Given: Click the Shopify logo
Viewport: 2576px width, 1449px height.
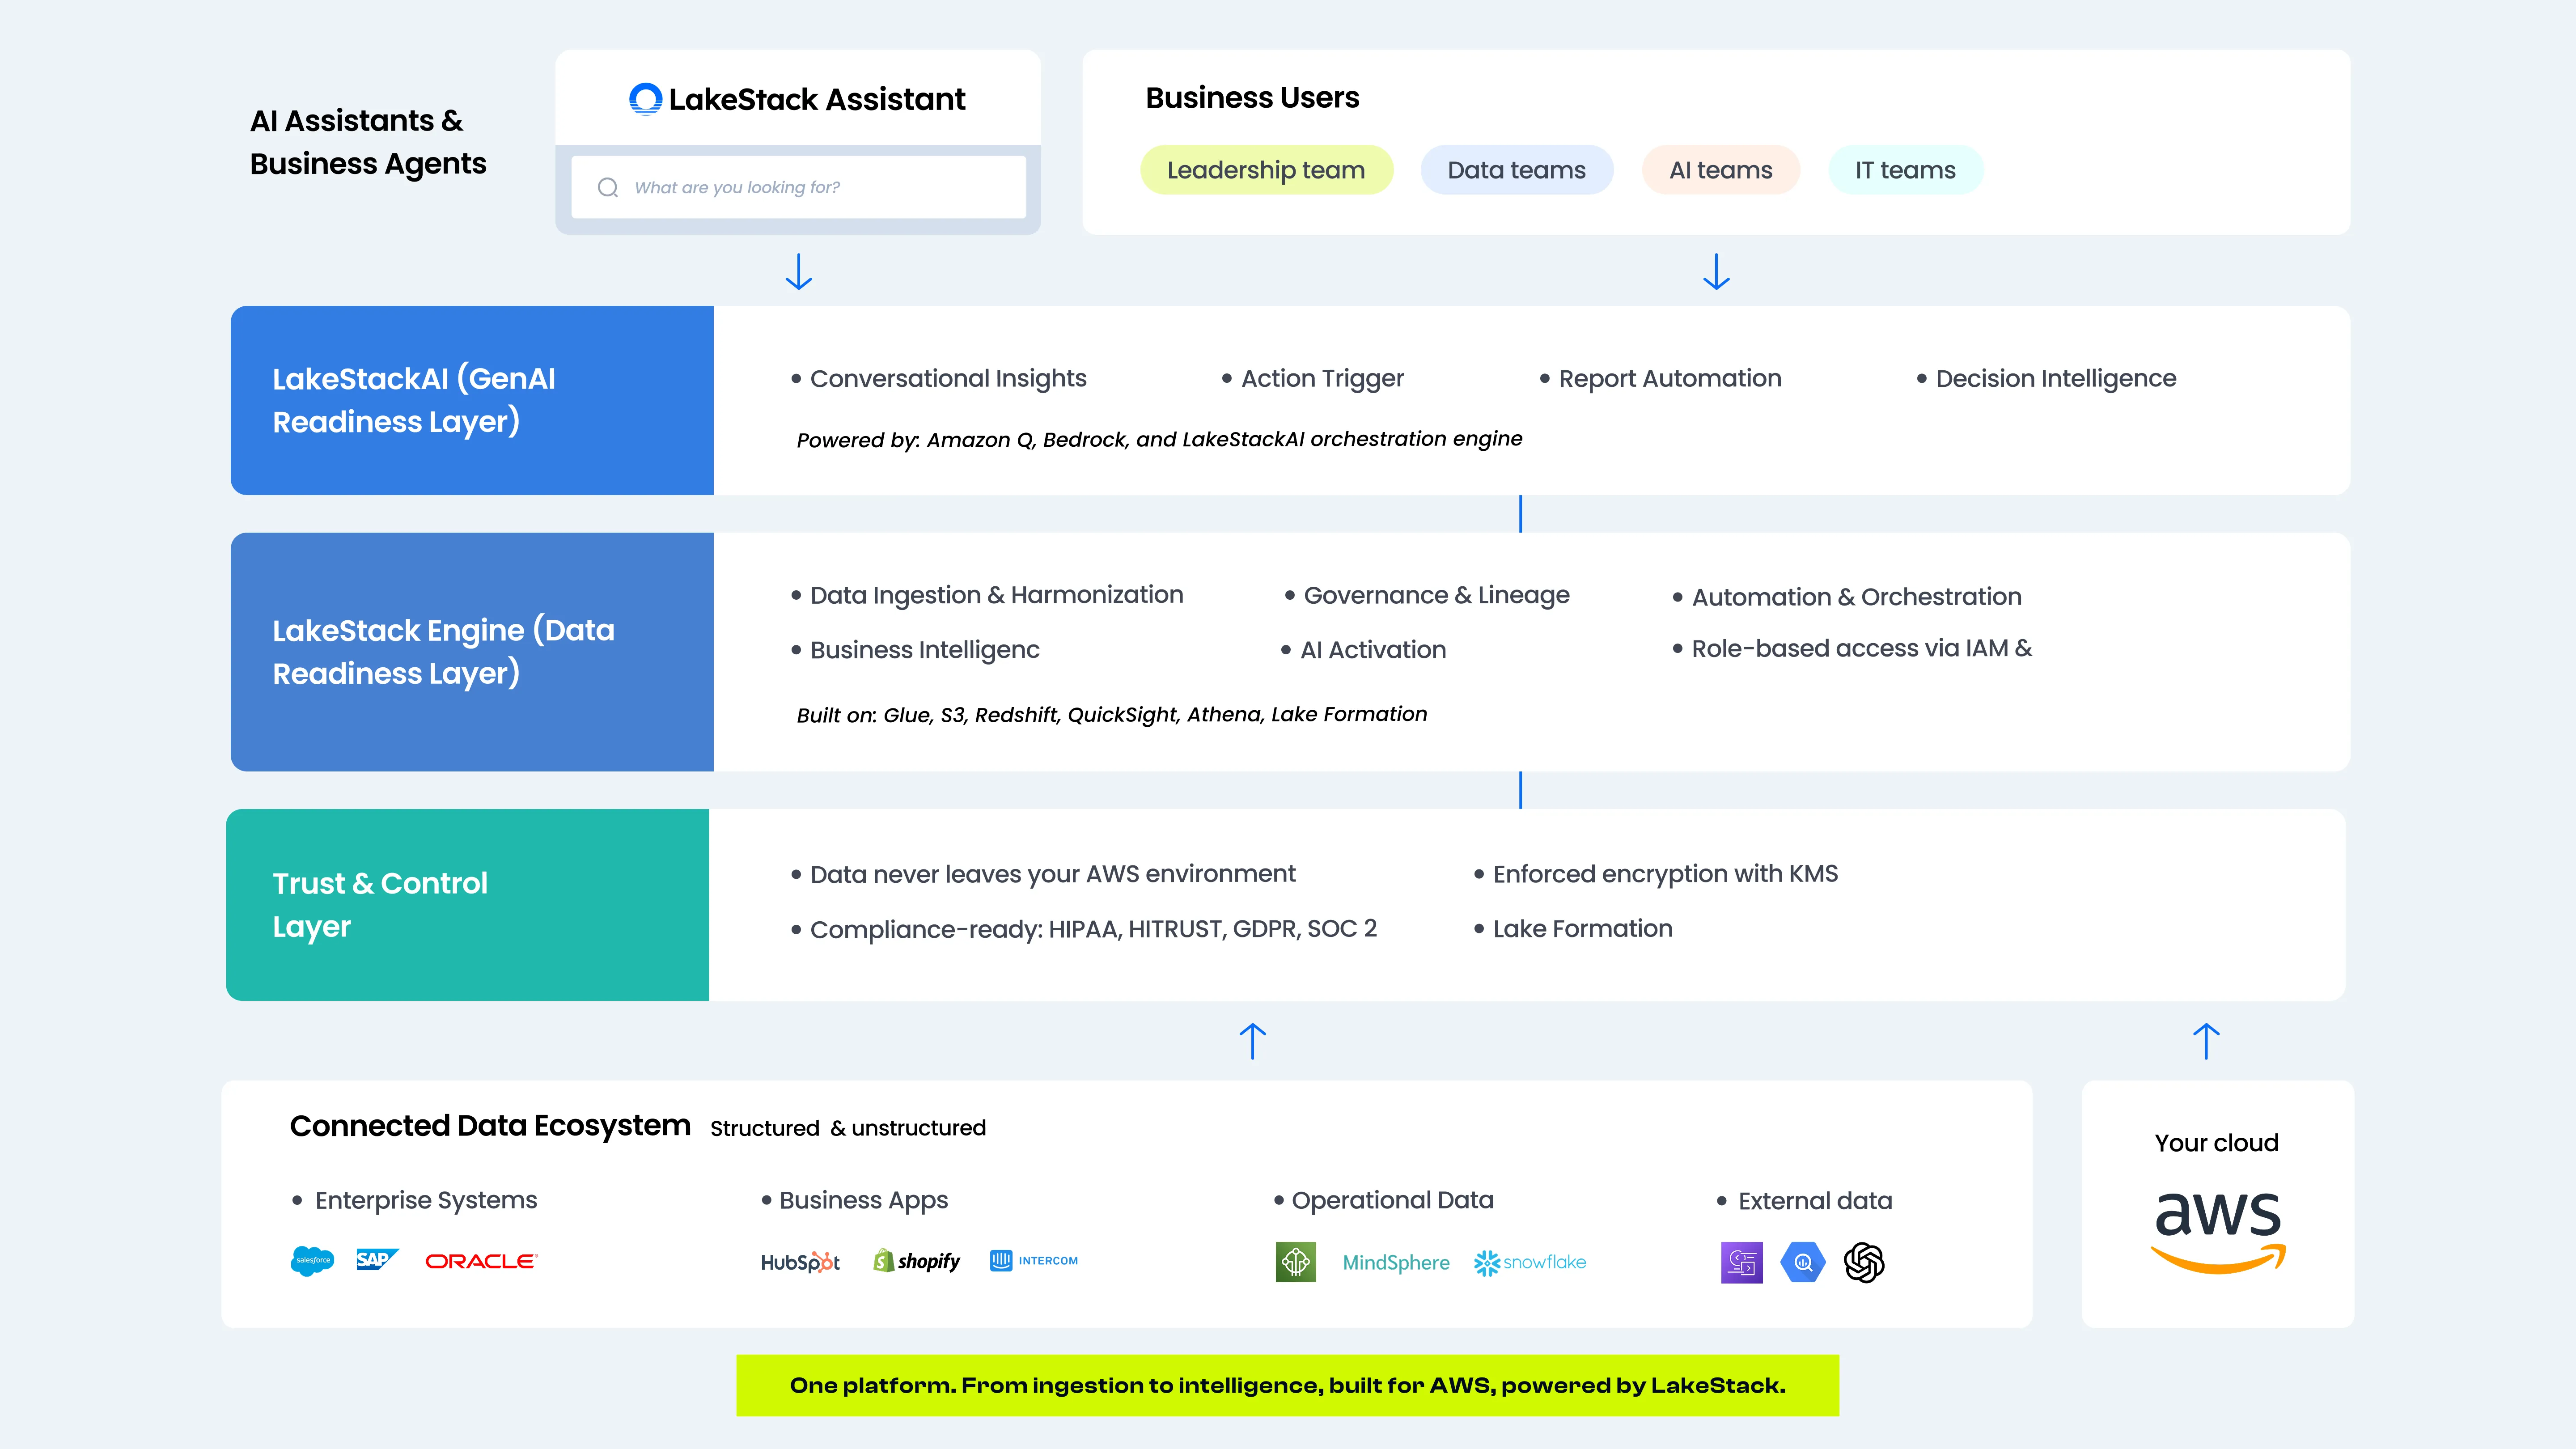Looking at the screenshot, I should pos(917,1261).
